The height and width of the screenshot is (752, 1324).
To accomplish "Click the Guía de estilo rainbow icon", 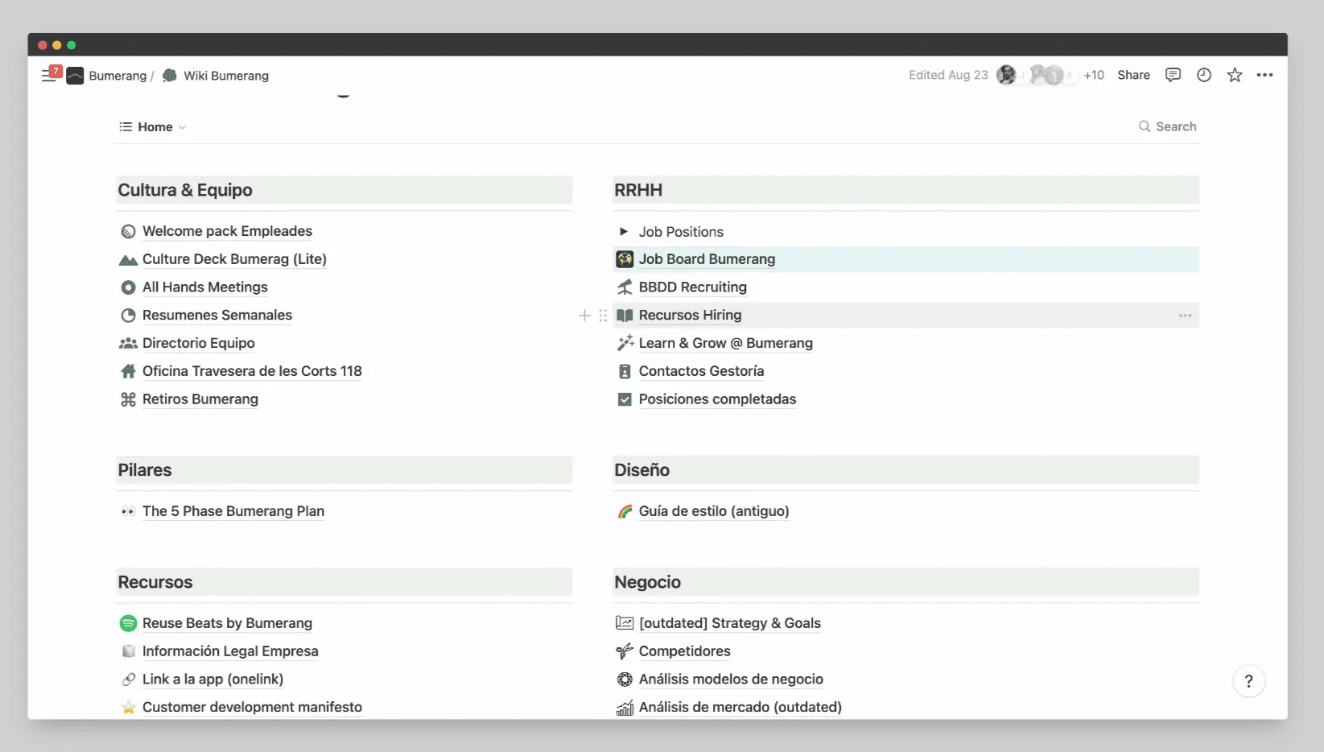I will pos(625,511).
